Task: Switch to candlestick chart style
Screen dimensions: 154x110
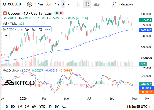Action: pyautogui.click(x=87, y=4)
